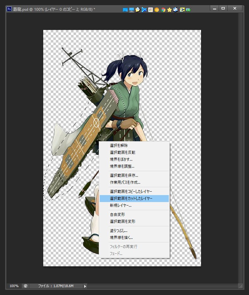249x295 pixels.
Task: Click the orange circle icon in title bar
Action: [157, 9]
